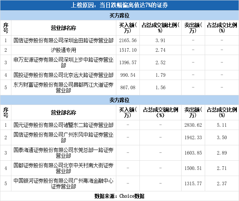Select sell amount 1603.85
The width and height of the screenshot is (239, 201).
193,153
